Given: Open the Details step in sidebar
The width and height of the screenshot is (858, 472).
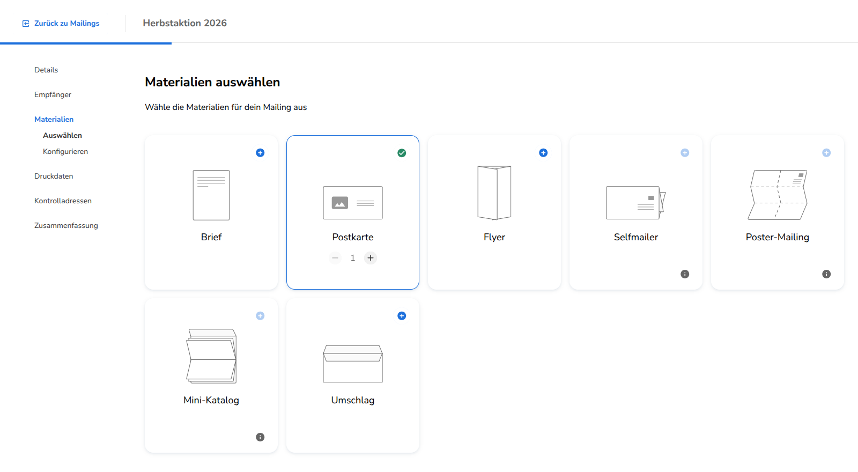Looking at the screenshot, I should [x=46, y=70].
